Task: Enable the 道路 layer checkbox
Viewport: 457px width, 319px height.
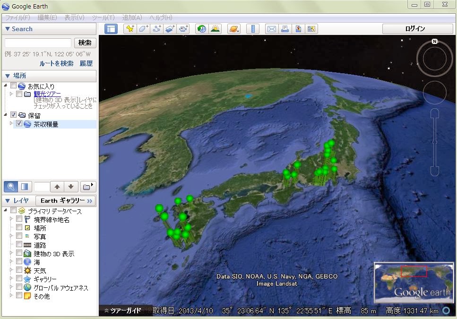Action: point(19,244)
